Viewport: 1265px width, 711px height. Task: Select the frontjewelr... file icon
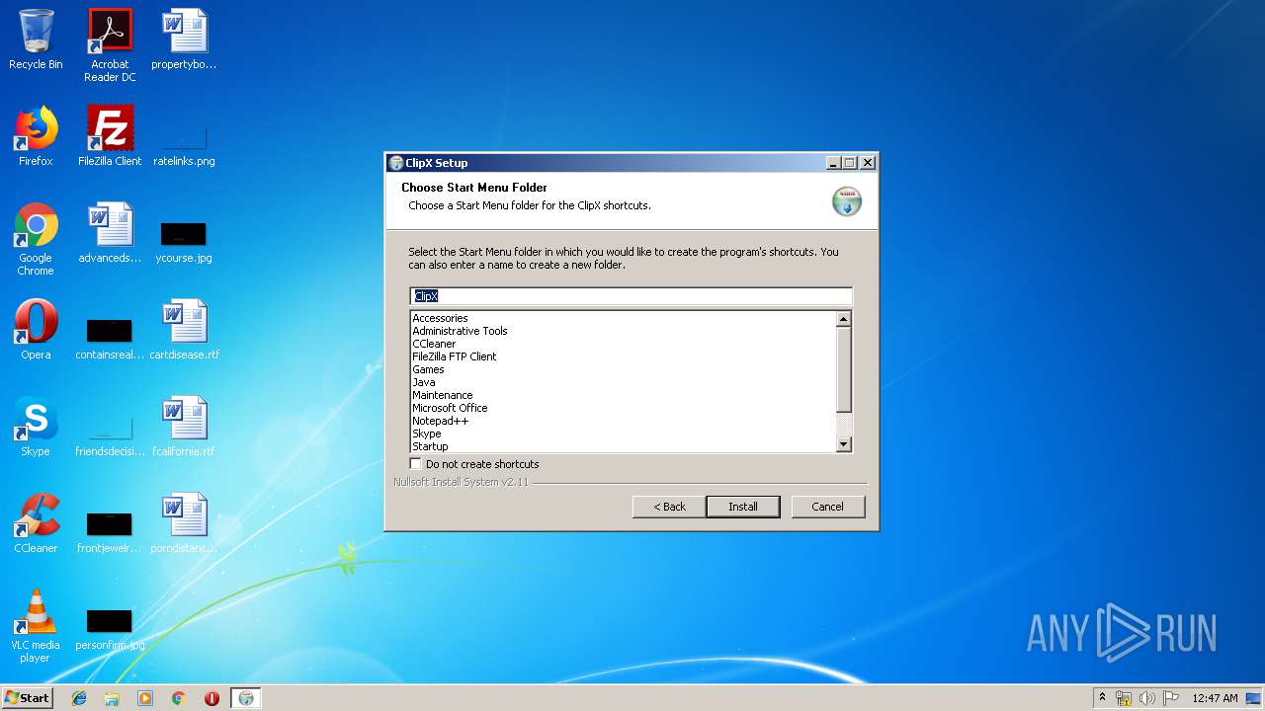pyautogui.click(x=110, y=533)
